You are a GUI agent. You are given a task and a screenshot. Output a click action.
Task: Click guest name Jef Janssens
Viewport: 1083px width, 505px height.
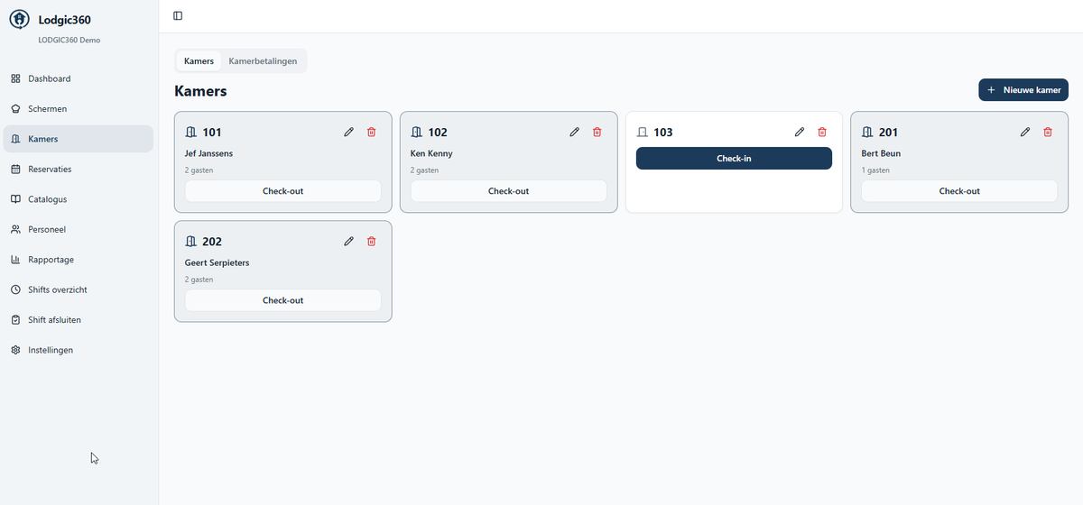coord(208,153)
